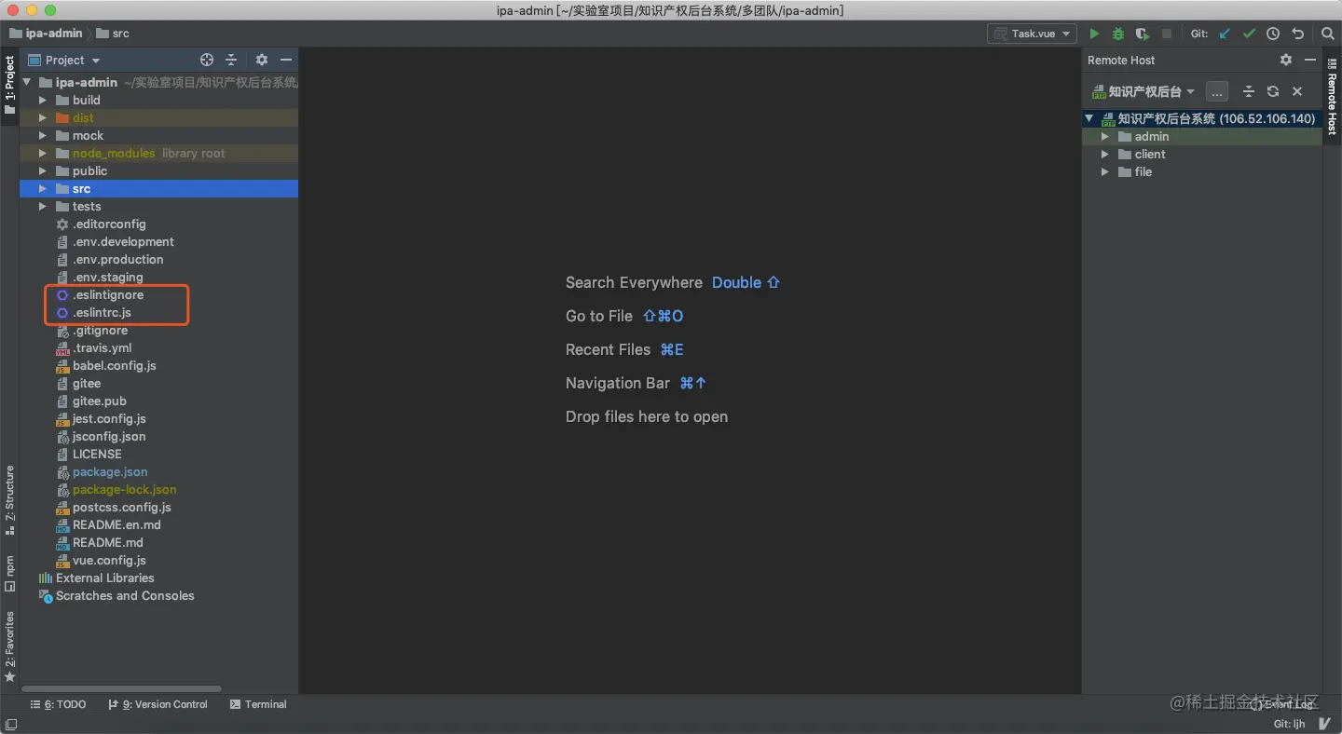The image size is (1342, 734).
Task: Select the .env.production file
Action: point(117,259)
